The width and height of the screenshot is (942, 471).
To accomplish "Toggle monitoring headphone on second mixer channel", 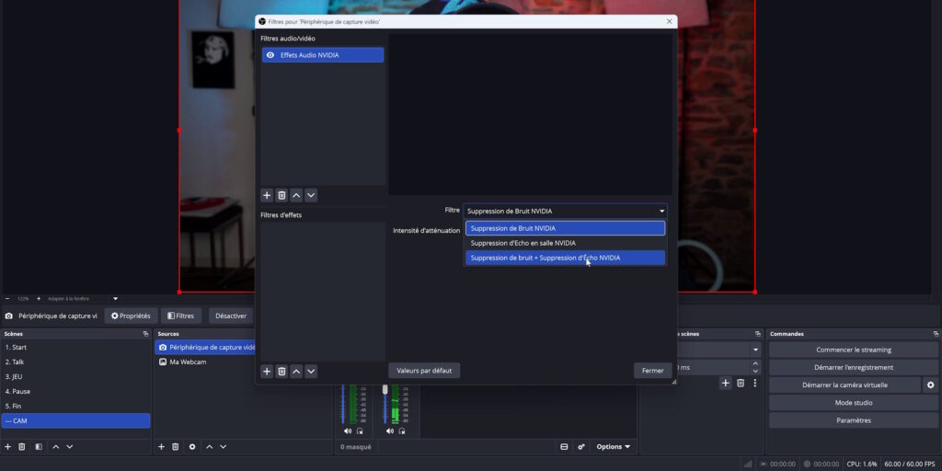I will (401, 431).
